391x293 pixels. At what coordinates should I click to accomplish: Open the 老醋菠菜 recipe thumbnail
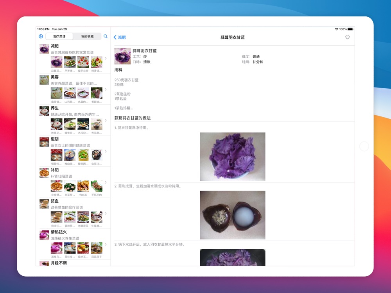click(83, 217)
